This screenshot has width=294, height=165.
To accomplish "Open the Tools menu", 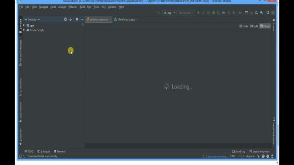I will pyautogui.click(x=96, y=7).
